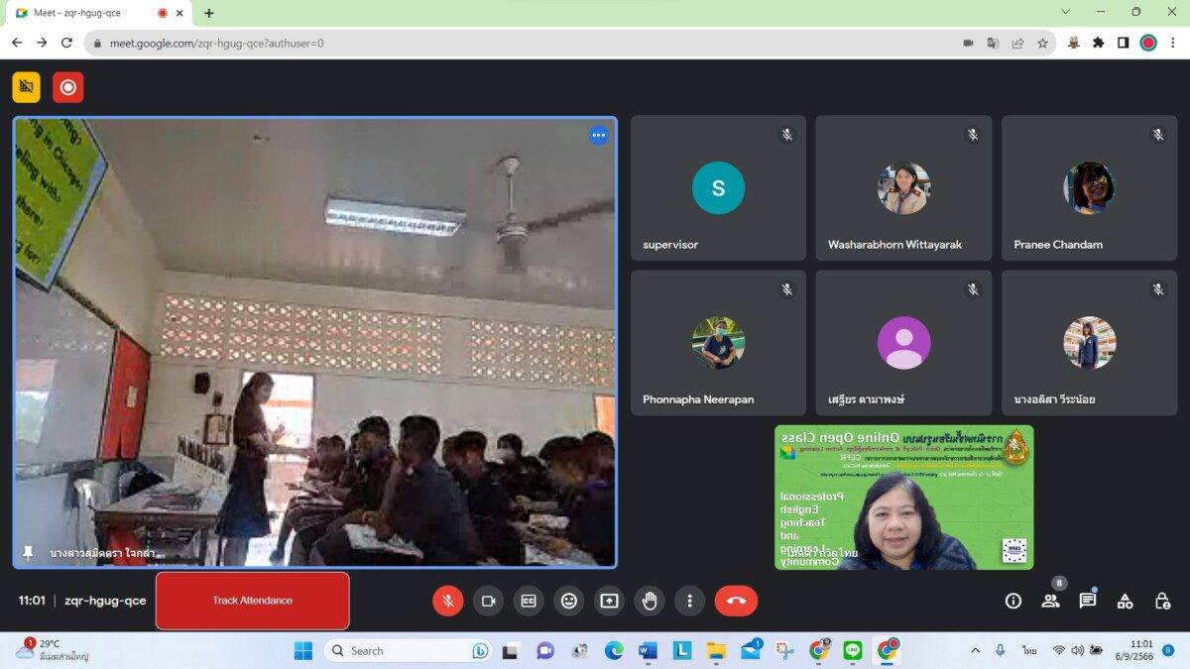Open Mail app from taskbar
This screenshot has height=669, width=1190.
coord(751,650)
